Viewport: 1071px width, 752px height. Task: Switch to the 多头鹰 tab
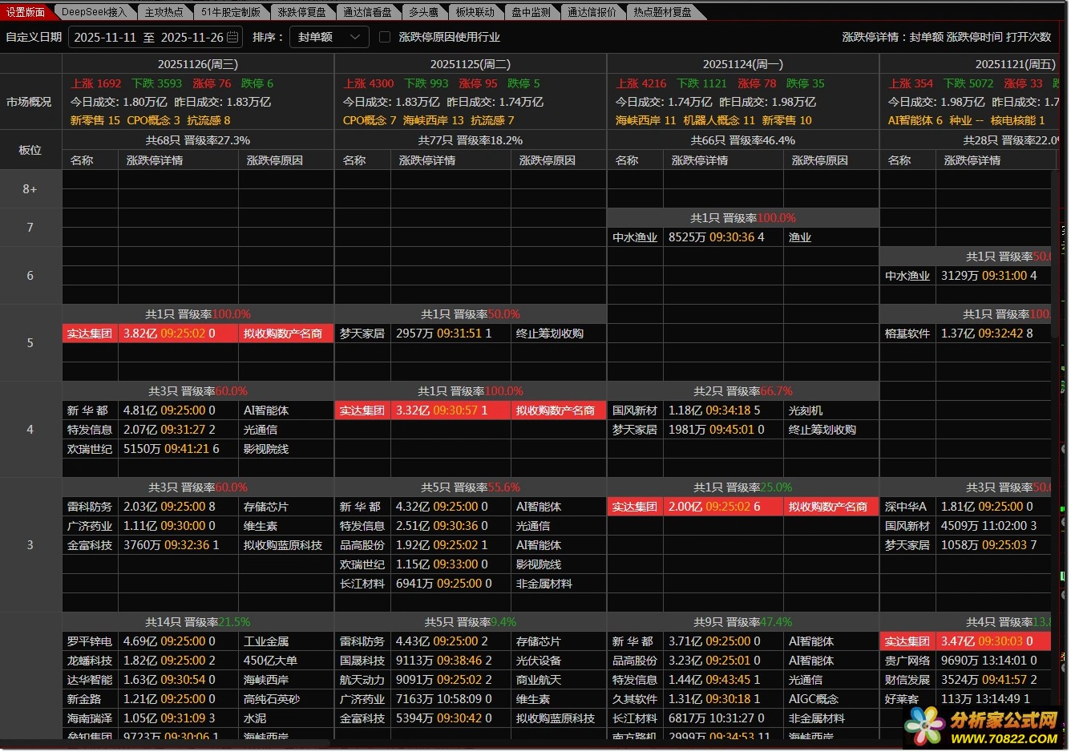423,12
